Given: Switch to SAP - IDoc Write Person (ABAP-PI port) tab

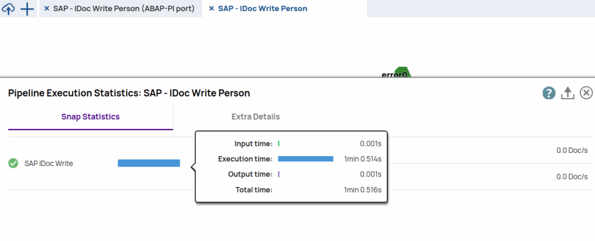Looking at the screenshot, I should pyautogui.click(x=123, y=9).
